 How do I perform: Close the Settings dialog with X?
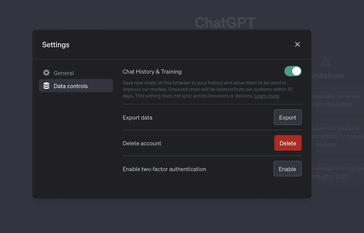coord(297,44)
